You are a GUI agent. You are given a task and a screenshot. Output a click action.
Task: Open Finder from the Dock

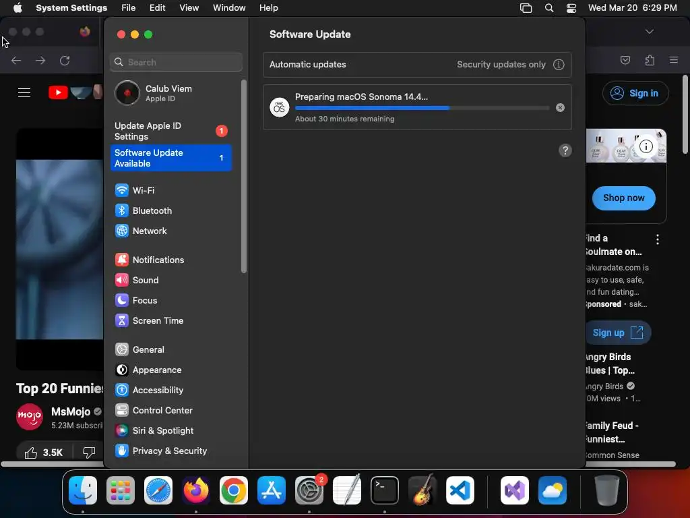[x=83, y=490]
